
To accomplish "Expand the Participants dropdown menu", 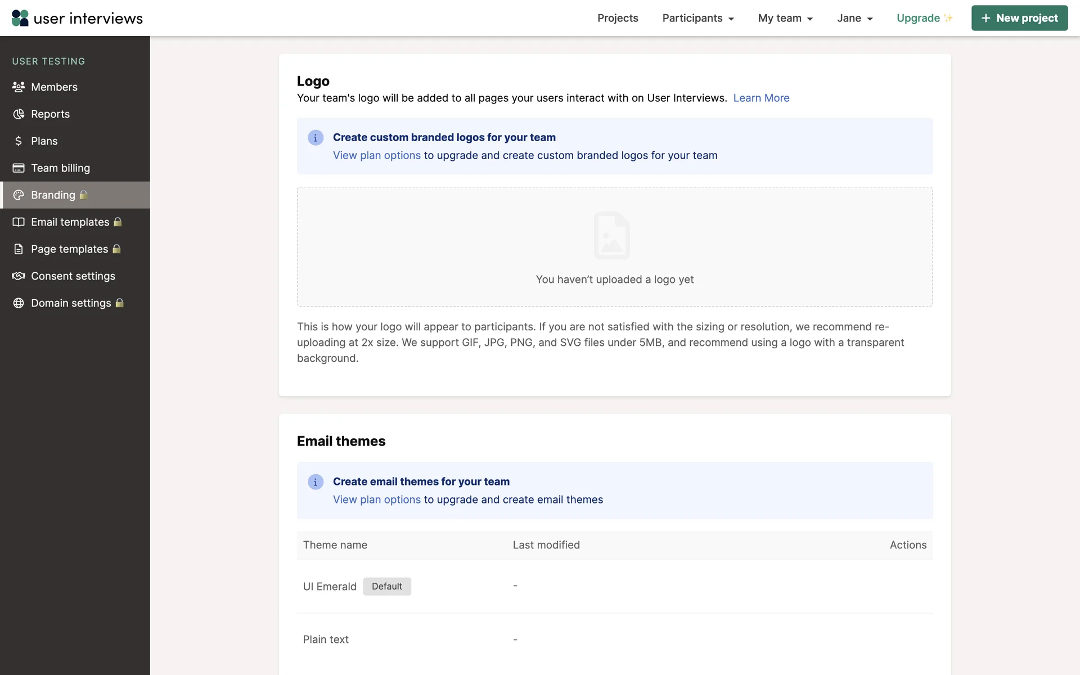I will tap(698, 18).
